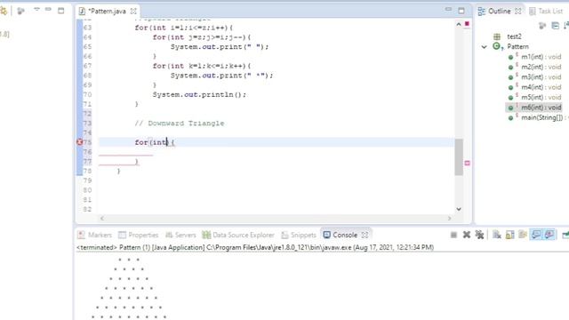Terminate the running program in Console
This screenshot has width=569, height=320.
[x=453, y=235]
